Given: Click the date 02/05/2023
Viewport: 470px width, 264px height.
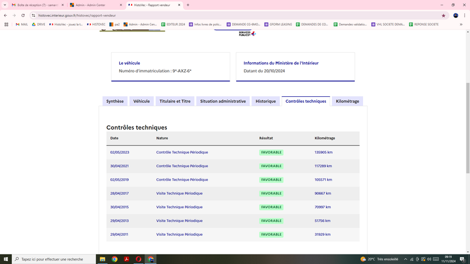Looking at the screenshot, I should [x=120, y=153].
